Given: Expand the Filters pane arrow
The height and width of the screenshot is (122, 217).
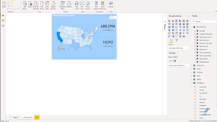Looking at the screenshot, I should [x=165, y=16].
